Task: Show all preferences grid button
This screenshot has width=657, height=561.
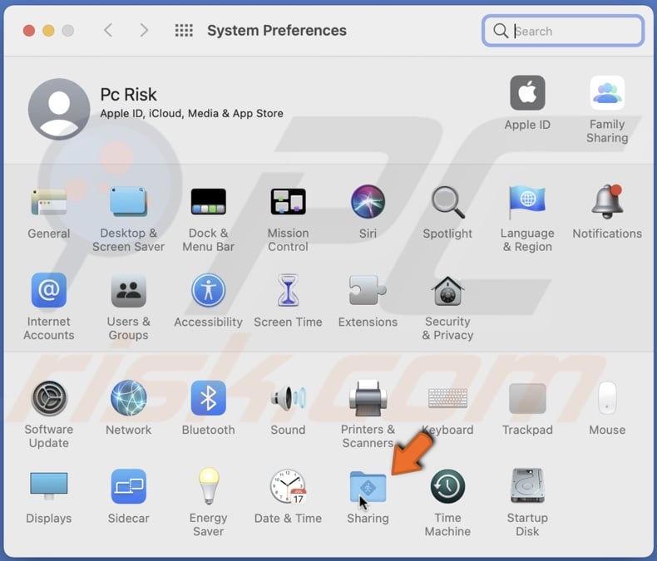Action: tap(184, 31)
